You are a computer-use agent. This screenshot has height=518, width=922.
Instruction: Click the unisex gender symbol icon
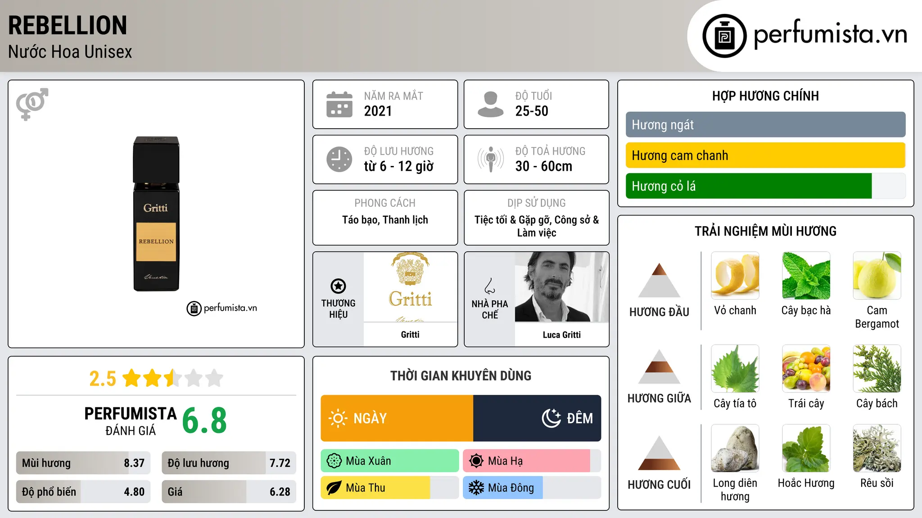pos(32,104)
